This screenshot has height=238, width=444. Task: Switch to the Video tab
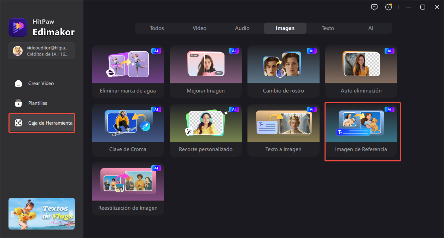click(x=199, y=28)
